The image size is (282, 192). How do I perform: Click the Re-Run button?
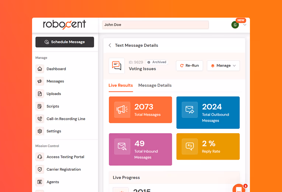click(189, 66)
